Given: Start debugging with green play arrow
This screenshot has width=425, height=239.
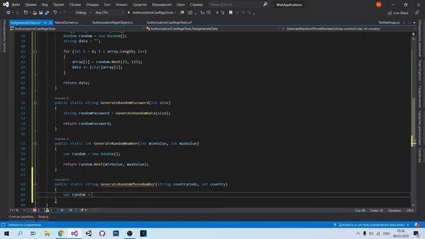Looking at the screenshot, I should click(x=129, y=13).
